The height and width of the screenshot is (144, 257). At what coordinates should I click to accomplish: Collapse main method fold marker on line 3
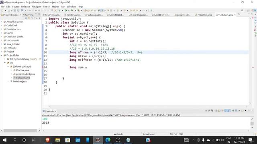tap(47, 26)
